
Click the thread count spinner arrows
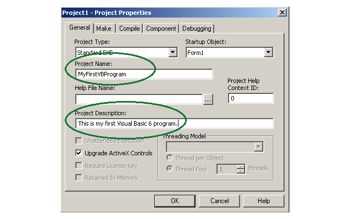pyautogui.click(x=241, y=169)
